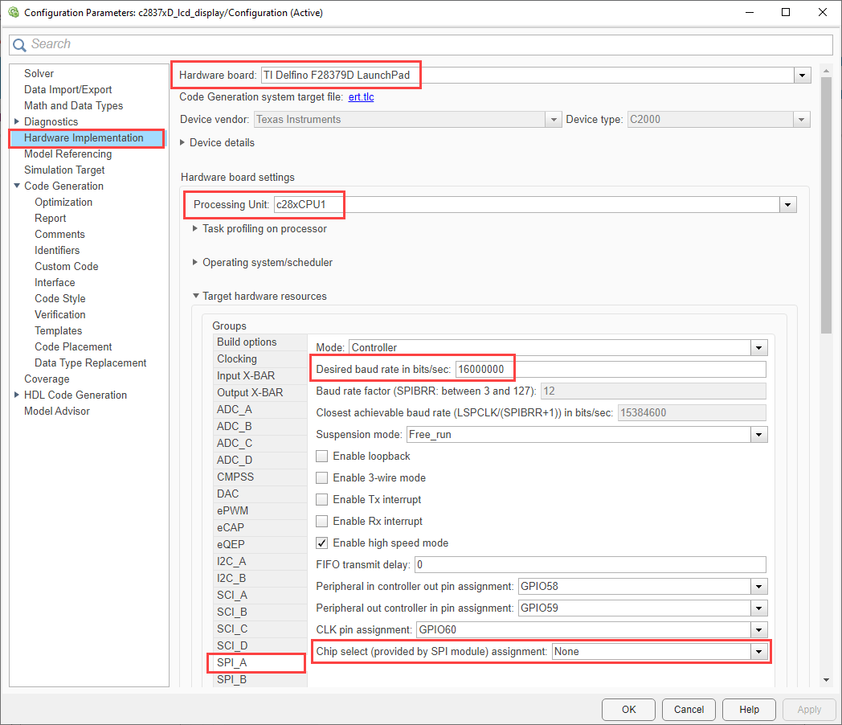Open Report under Code Generation

(51, 218)
